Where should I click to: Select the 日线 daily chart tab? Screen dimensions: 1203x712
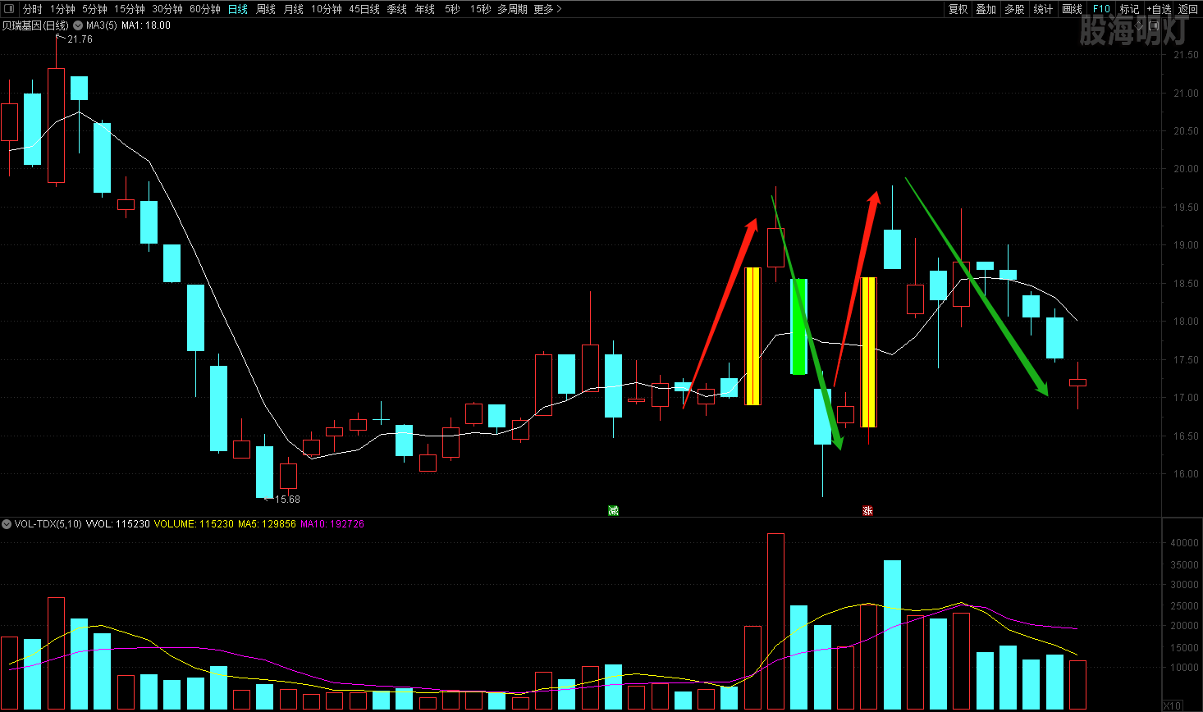[238, 9]
